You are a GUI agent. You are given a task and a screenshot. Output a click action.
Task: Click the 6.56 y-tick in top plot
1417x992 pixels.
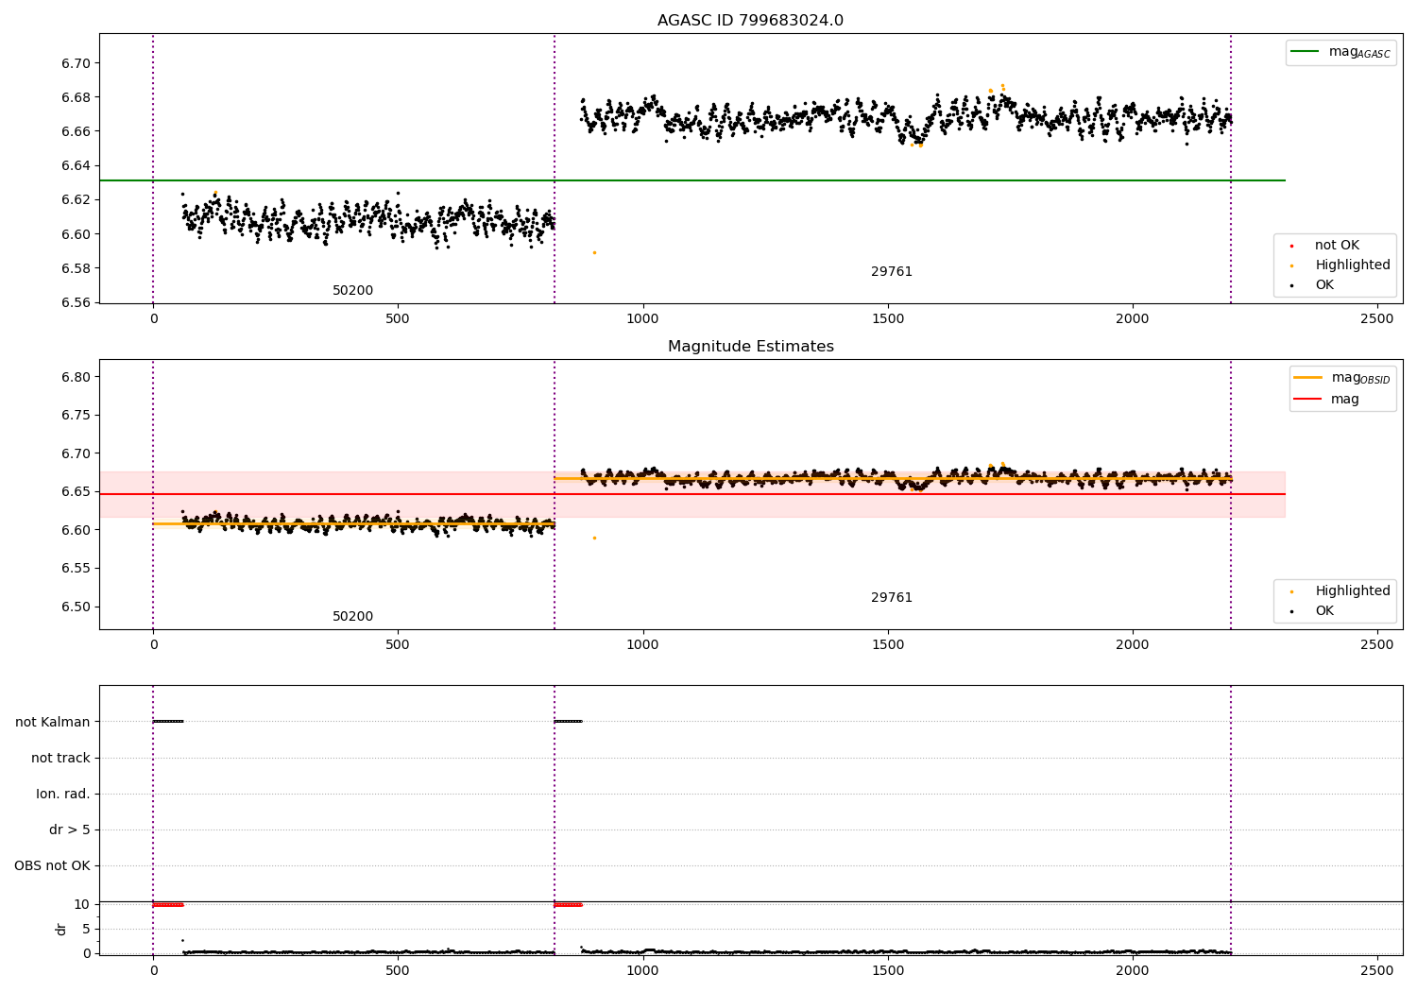pos(76,302)
